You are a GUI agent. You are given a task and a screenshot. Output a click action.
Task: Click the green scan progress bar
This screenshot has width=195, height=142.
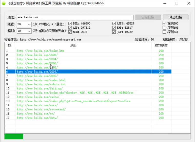click(x=14, y=136)
